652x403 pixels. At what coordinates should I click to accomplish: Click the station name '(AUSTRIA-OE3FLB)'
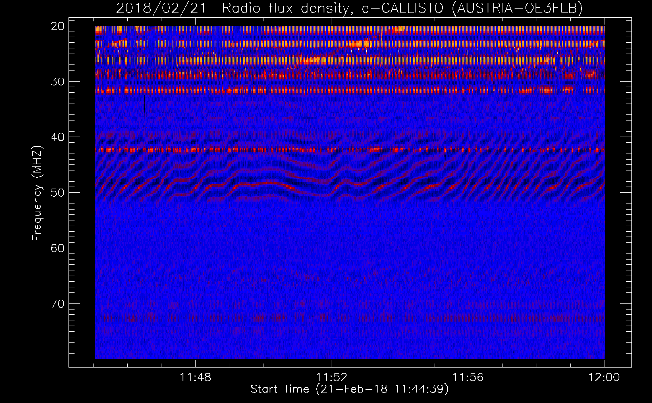click(x=517, y=8)
